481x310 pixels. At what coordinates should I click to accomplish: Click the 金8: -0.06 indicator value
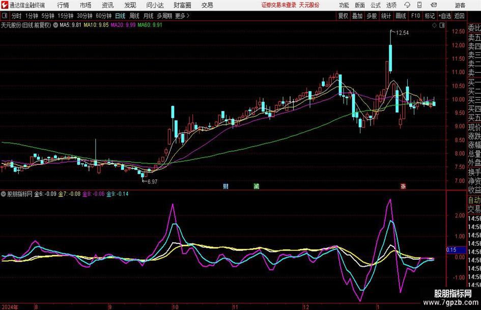tap(94, 194)
